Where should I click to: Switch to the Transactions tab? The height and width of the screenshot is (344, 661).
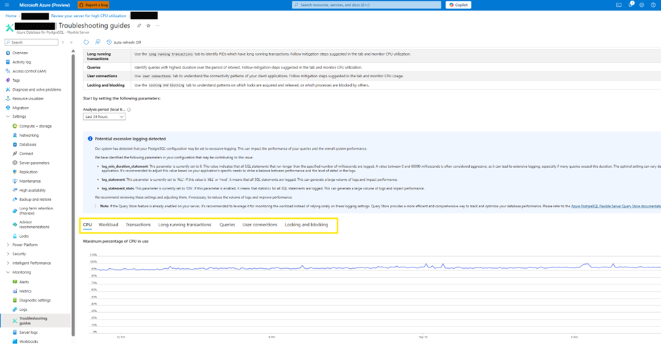coord(138,225)
